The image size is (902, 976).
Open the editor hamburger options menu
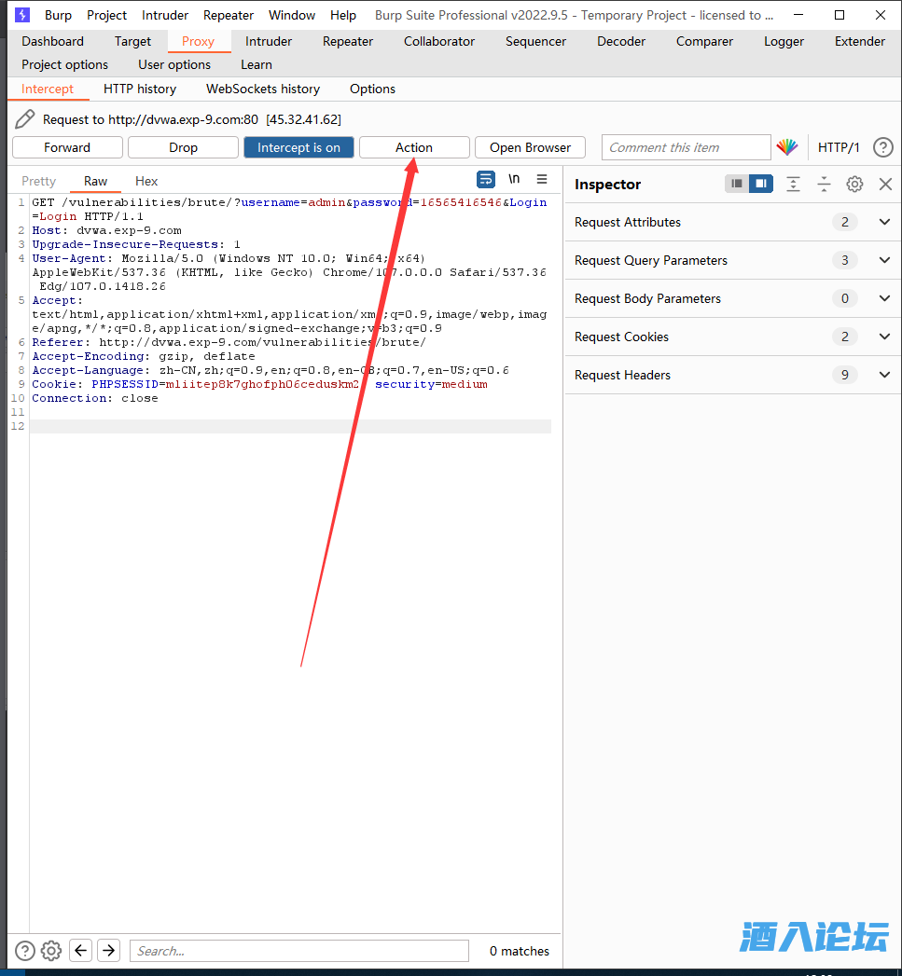542,180
